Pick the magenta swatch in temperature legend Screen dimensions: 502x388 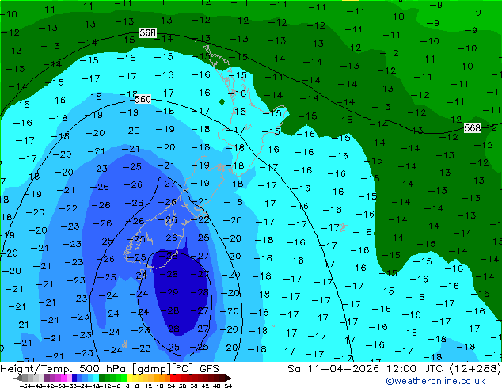click(x=63, y=378)
